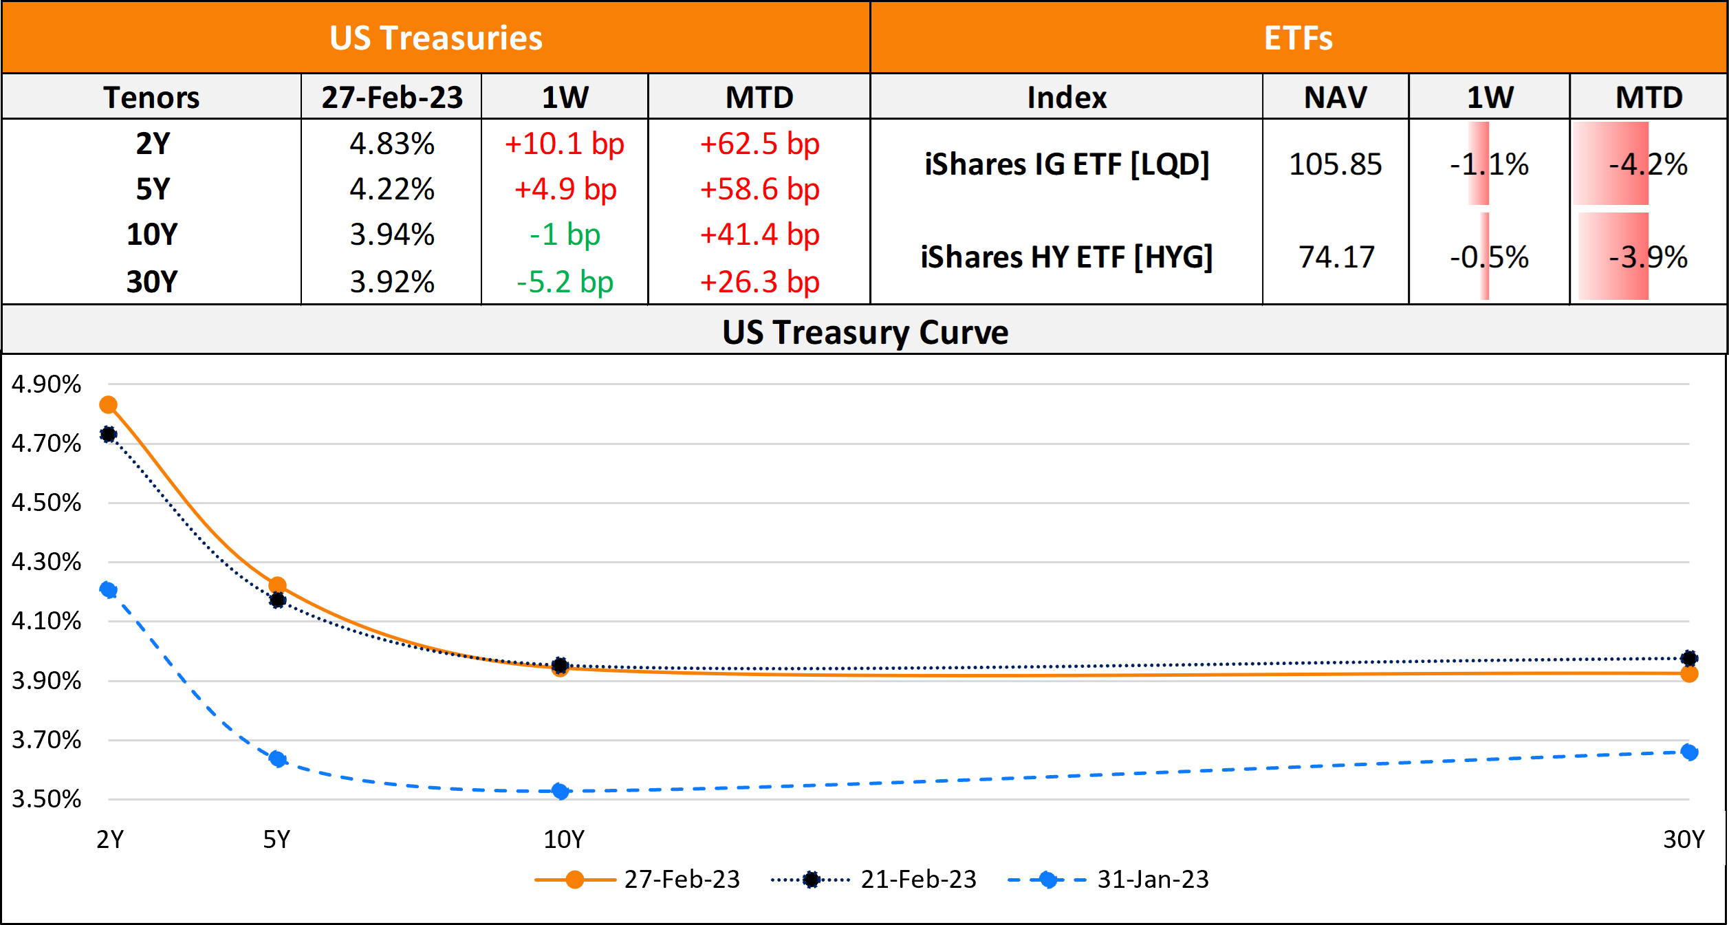Click the 21-Feb-23 legend entry
The image size is (1729, 925).
pyautogui.click(x=874, y=880)
